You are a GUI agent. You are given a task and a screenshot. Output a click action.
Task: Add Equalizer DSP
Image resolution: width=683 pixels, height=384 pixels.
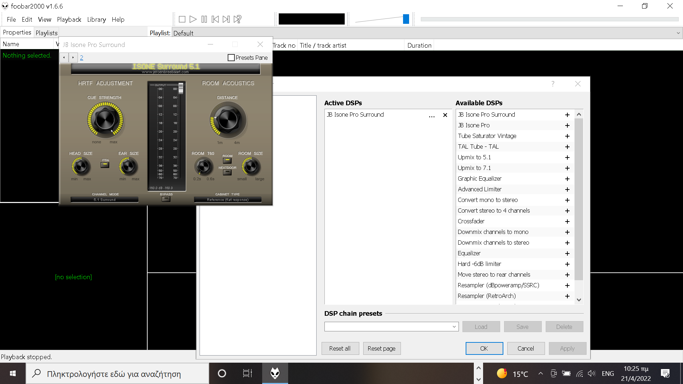pos(567,254)
